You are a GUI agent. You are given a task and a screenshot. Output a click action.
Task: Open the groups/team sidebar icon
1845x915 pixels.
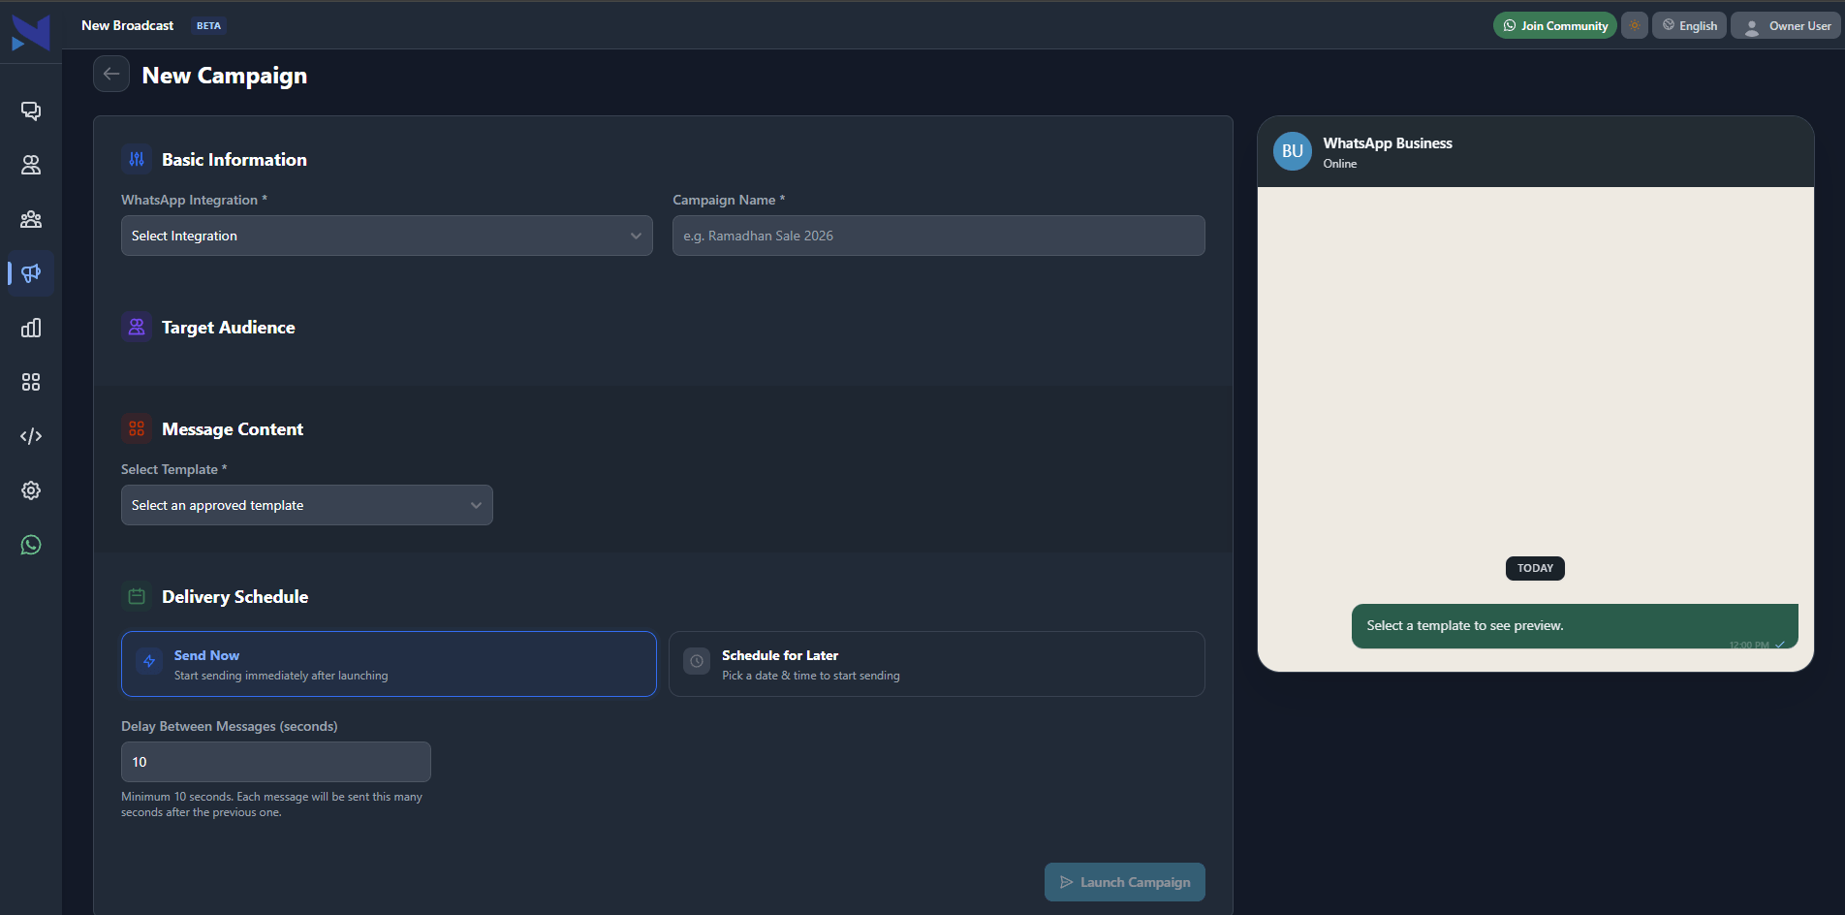31,219
